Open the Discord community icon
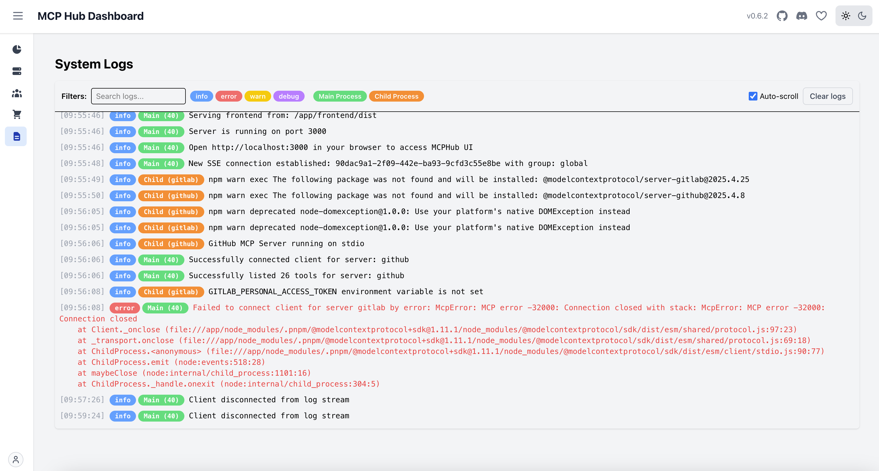Image resolution: width=879 pixels, height=471 pixels. point(801,16)
